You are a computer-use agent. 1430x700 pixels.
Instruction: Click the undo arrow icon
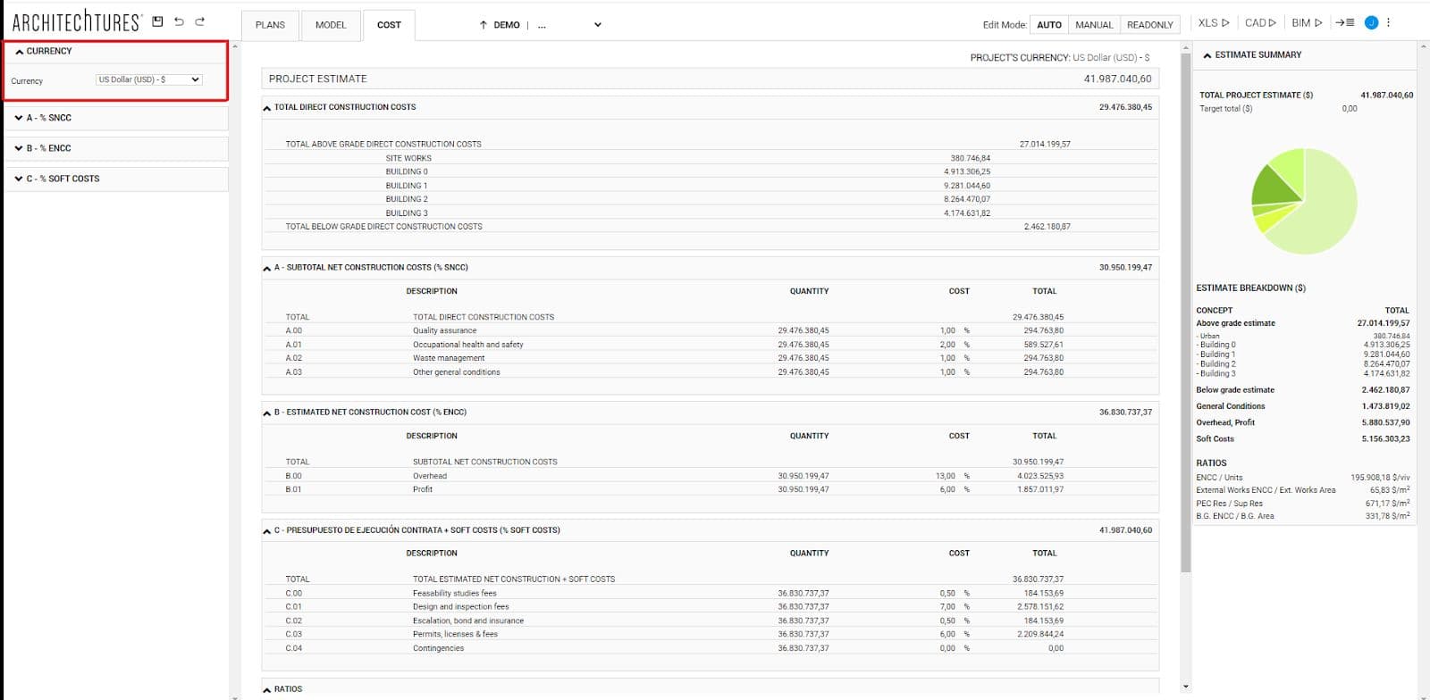click(179, 21)
